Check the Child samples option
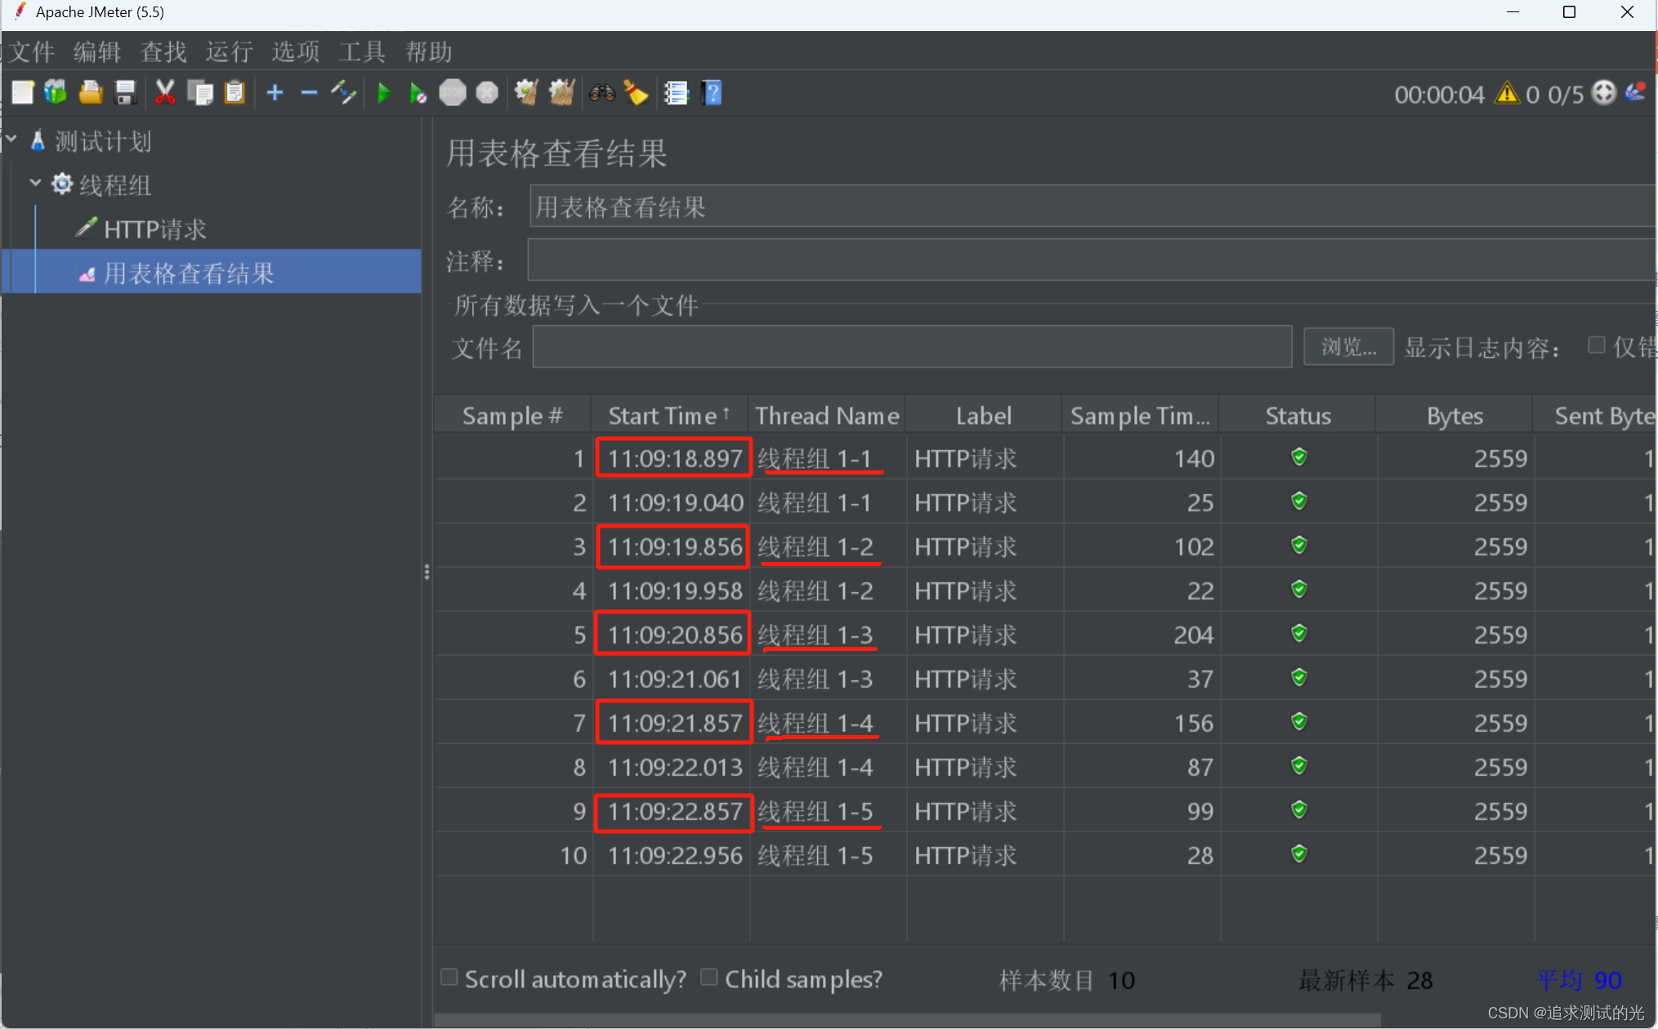Image resolution: width=1658 pixels, height=1029 pixels. [x=709, y=978]
